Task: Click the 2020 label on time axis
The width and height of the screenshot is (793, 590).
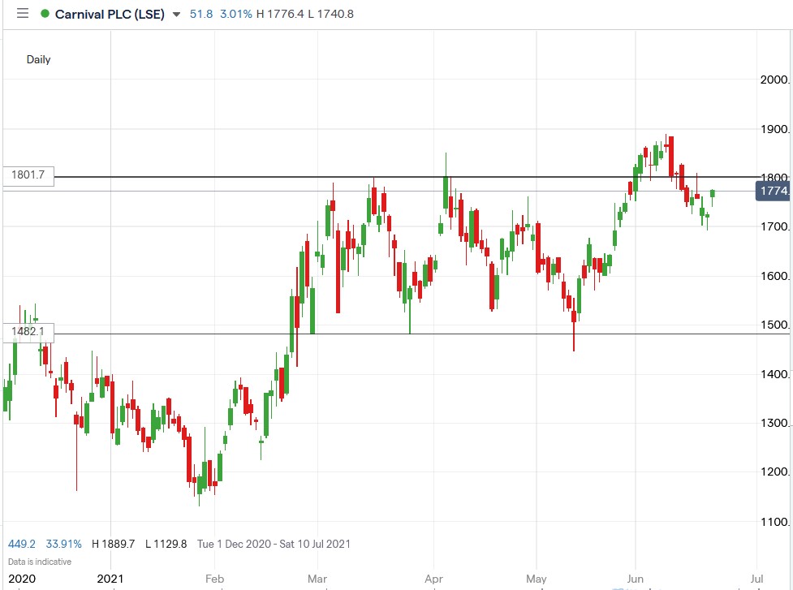Action: click(22, 579)
